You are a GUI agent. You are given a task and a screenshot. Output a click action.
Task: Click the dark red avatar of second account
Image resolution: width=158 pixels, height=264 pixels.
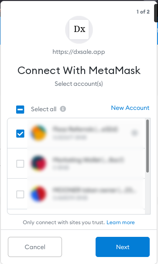pos(38,163)
